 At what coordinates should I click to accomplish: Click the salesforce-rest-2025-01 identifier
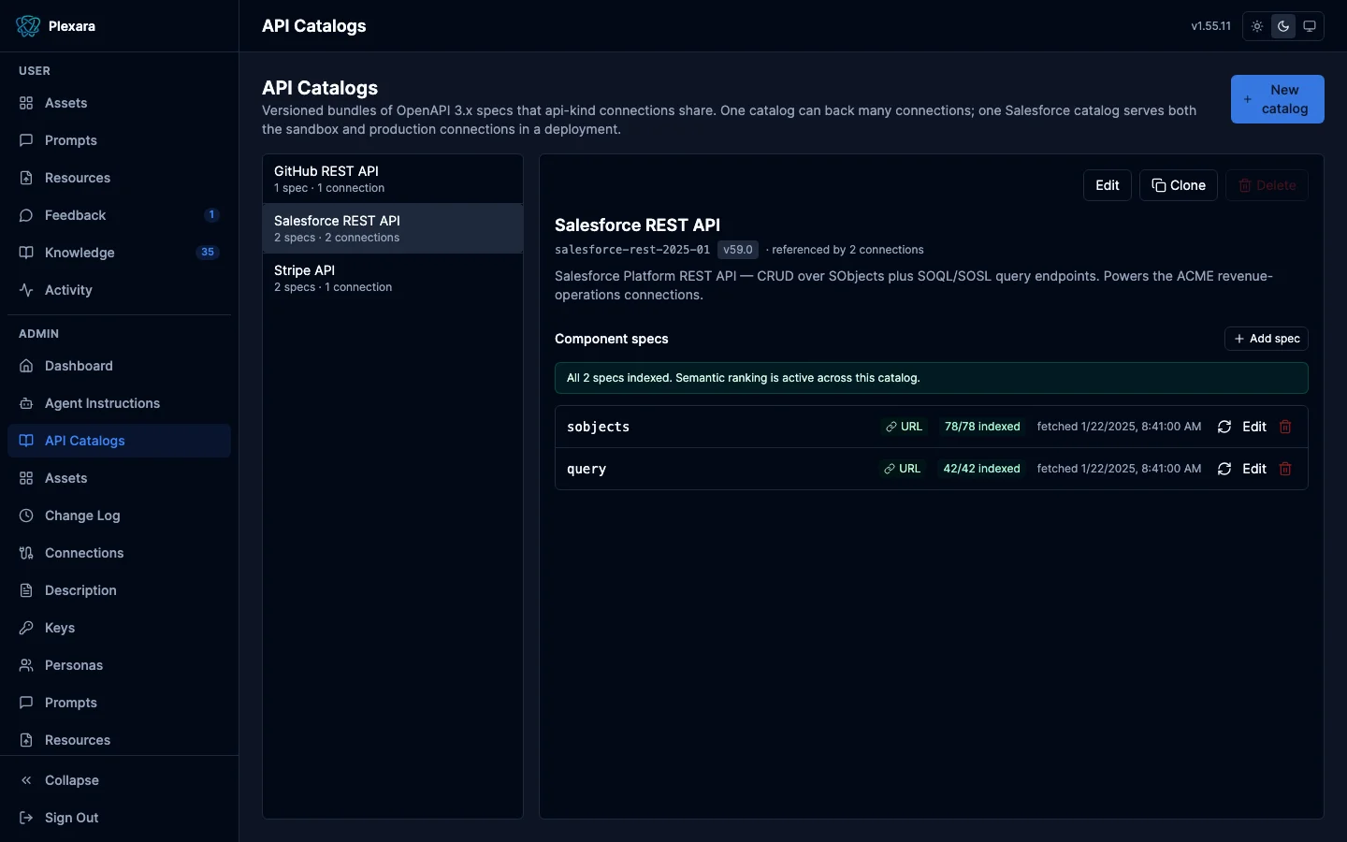(x=632, y=250)
